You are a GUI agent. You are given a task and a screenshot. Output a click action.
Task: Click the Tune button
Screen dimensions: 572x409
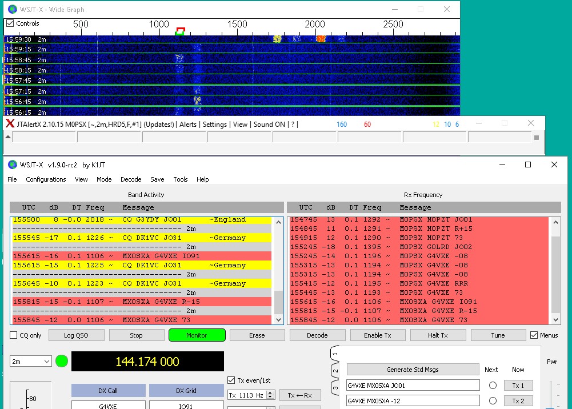pyautogui.click(x=498, y=335)
